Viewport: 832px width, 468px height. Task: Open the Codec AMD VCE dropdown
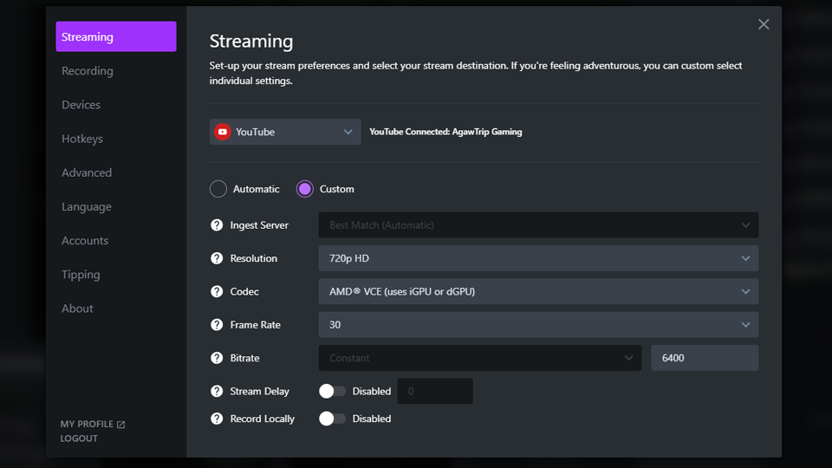538,291
